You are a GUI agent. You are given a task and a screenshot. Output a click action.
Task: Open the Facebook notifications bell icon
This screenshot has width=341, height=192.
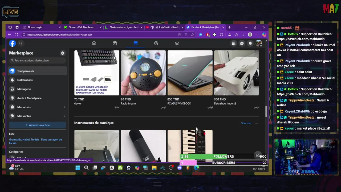[x=250, y=43]
